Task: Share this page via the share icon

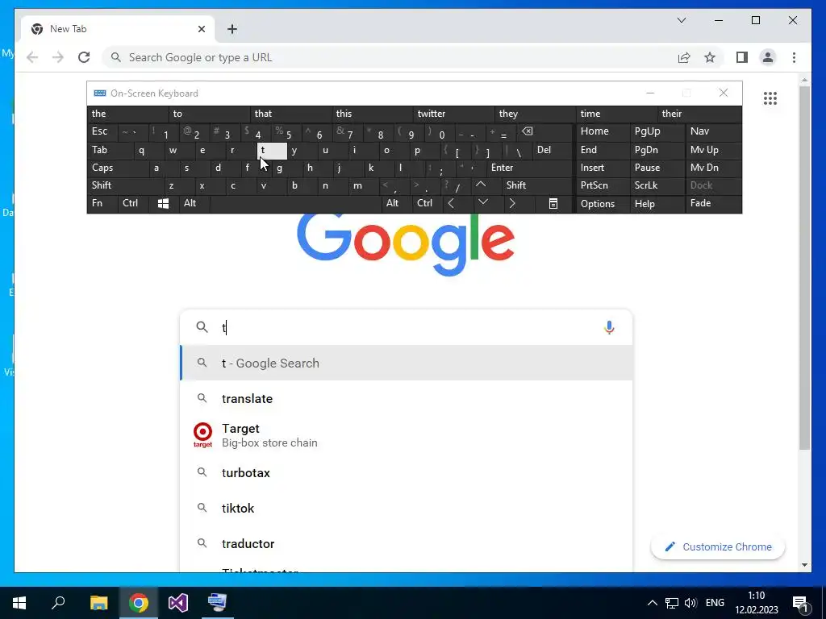Action: tap(684, 57)
